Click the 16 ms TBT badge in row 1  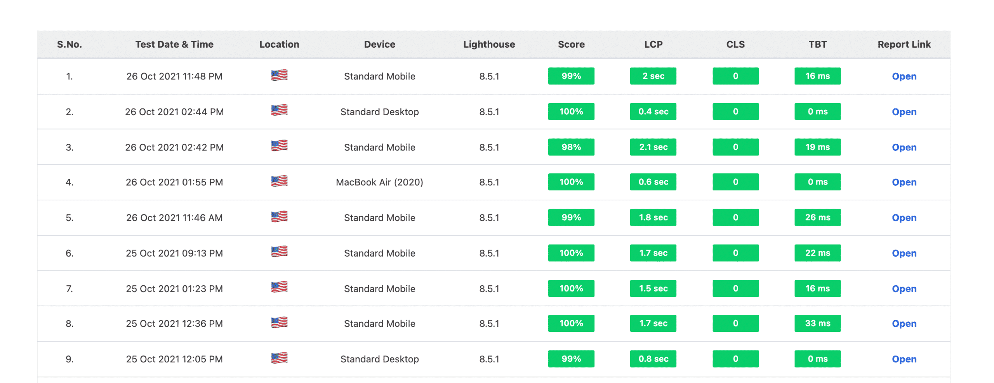point(817,76)
